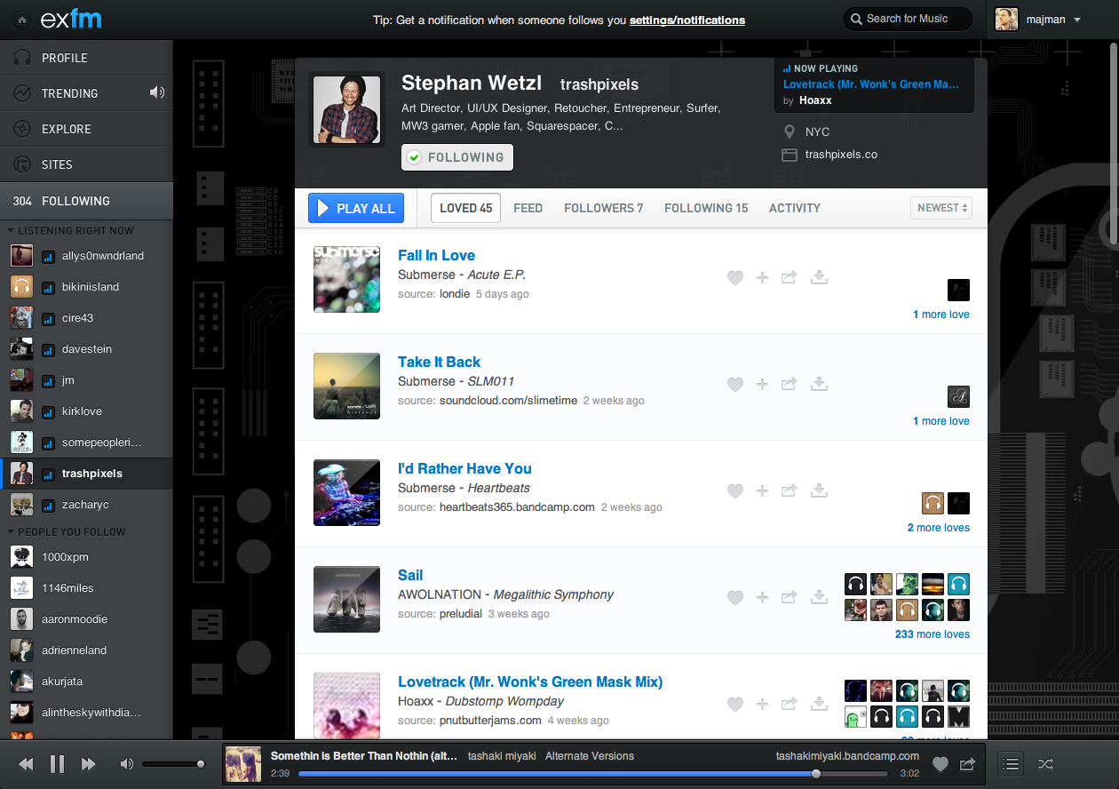This screenshot has height=789, width=1119.
Task: Toggle shuffle playback
Action: (1045, 763)
